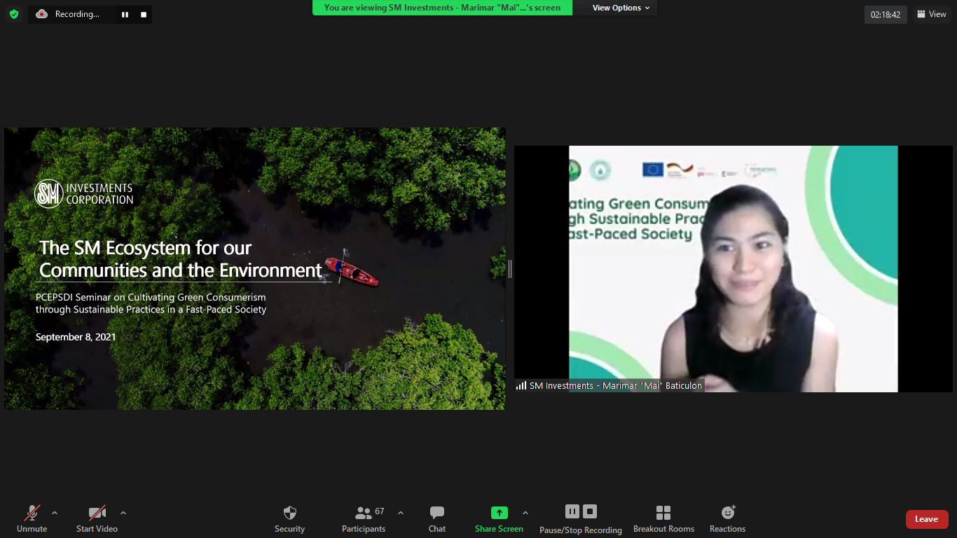Start the video camera
This screenshot has width=957, height=538.
97,518
